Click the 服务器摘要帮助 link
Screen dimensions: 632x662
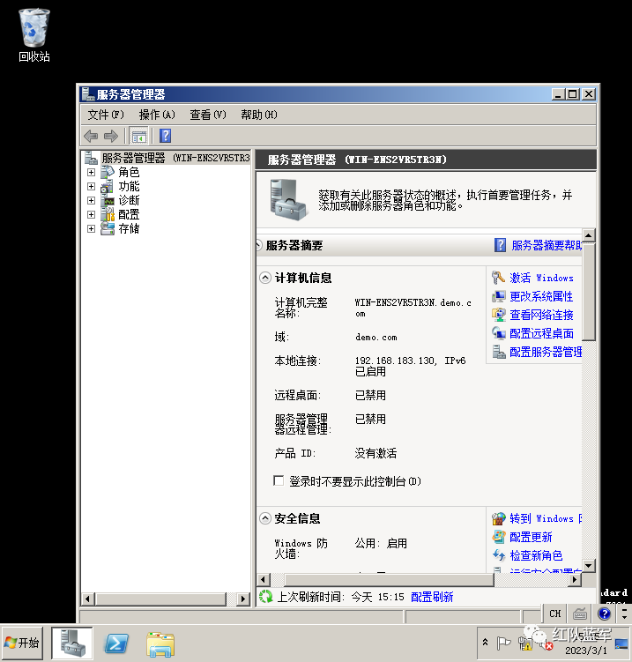[546, 245]
